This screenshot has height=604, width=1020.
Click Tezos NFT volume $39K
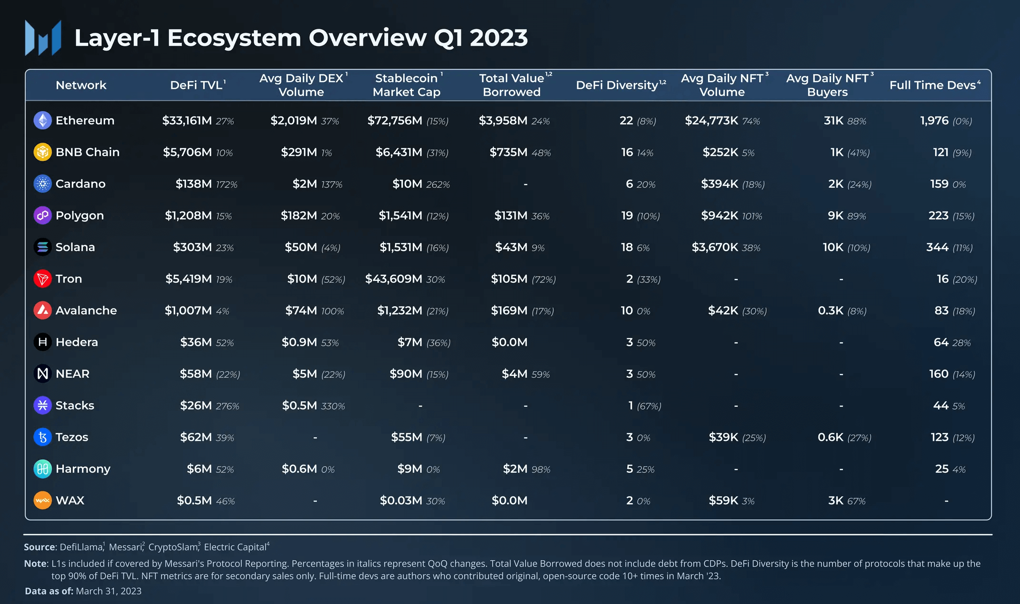click(x=723, y=437)
